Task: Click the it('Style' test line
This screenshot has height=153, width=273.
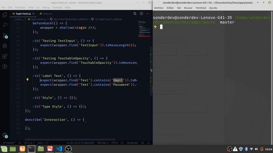Action: click(x=55, y=98)
